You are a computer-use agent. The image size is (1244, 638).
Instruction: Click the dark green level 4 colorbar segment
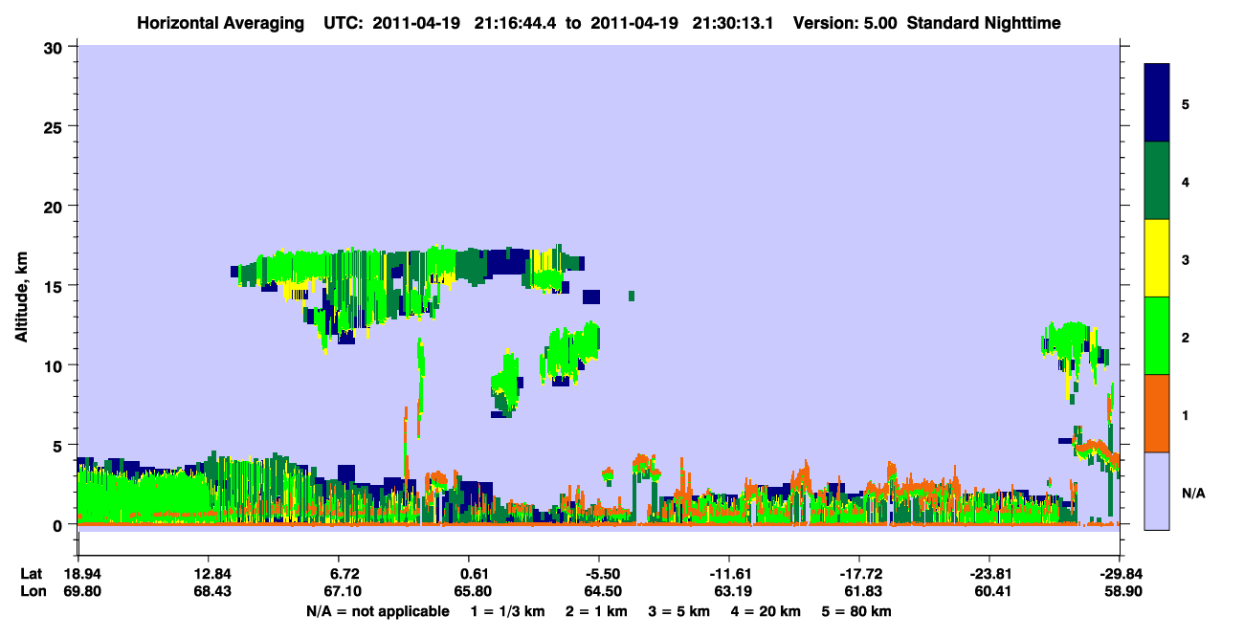[x=1157, y=181]
